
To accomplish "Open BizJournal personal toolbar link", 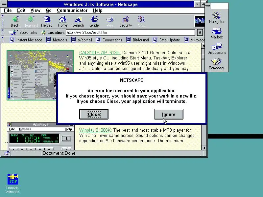I will [x=137, y=40].
